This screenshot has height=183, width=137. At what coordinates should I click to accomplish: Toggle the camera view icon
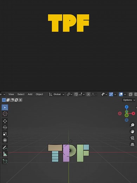(x=132, y=138)
